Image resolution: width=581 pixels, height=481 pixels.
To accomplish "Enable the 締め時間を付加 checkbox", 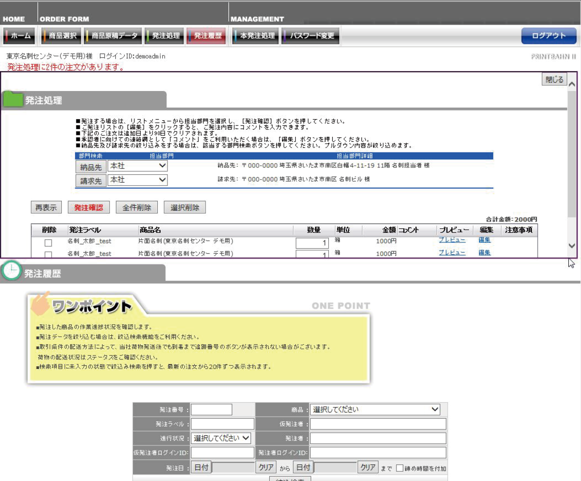I will tap(400, 468).
